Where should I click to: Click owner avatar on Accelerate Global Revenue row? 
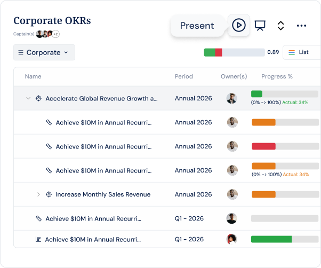232,98
